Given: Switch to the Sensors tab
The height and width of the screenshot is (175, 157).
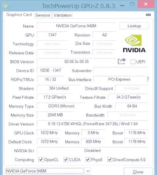Looking at the screenshot, I should pos(43,15).
